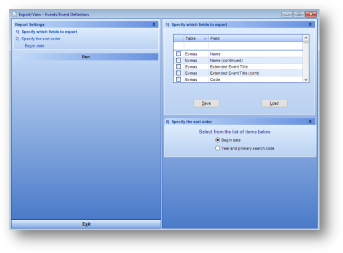Screen dimensions: 343x253
Task: Sort by the Table column header
Action: pos(196,38)
